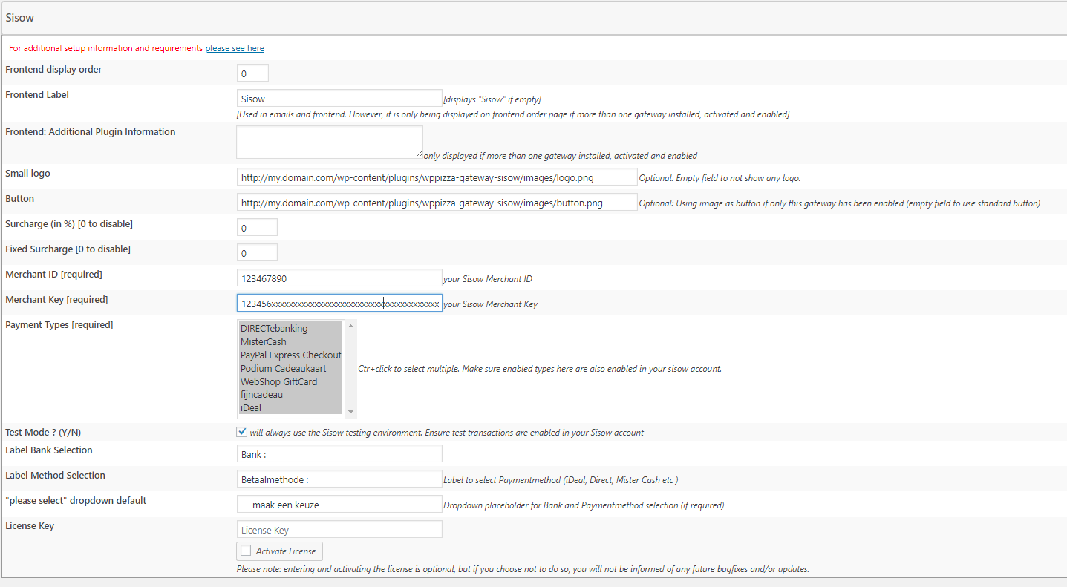The image size is (1067, 587).
Task: Click the 'Test Mode ? (Y/N)' label
Action: click(x=43, y=432)
